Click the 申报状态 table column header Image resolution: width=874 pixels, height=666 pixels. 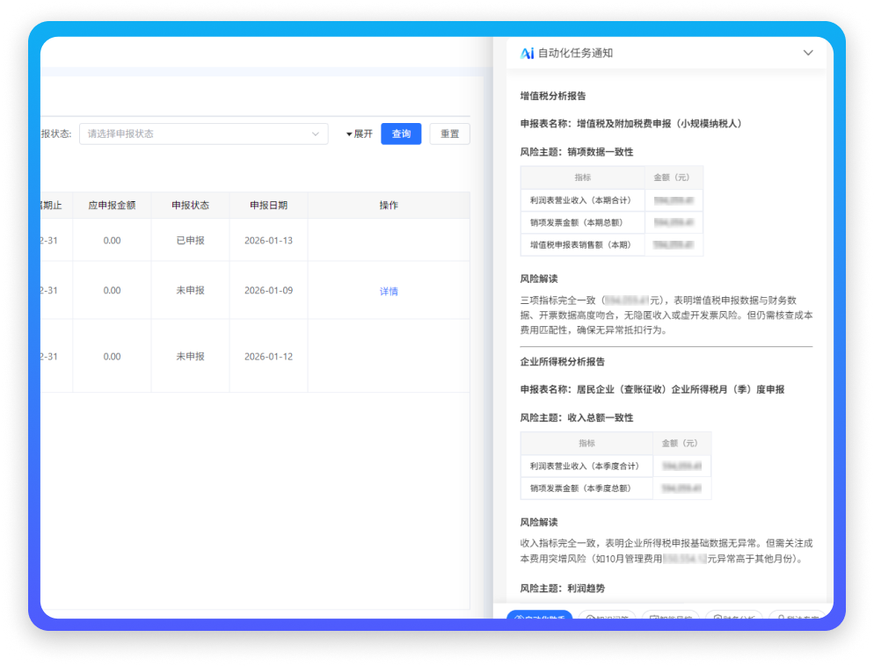(190, 206)
